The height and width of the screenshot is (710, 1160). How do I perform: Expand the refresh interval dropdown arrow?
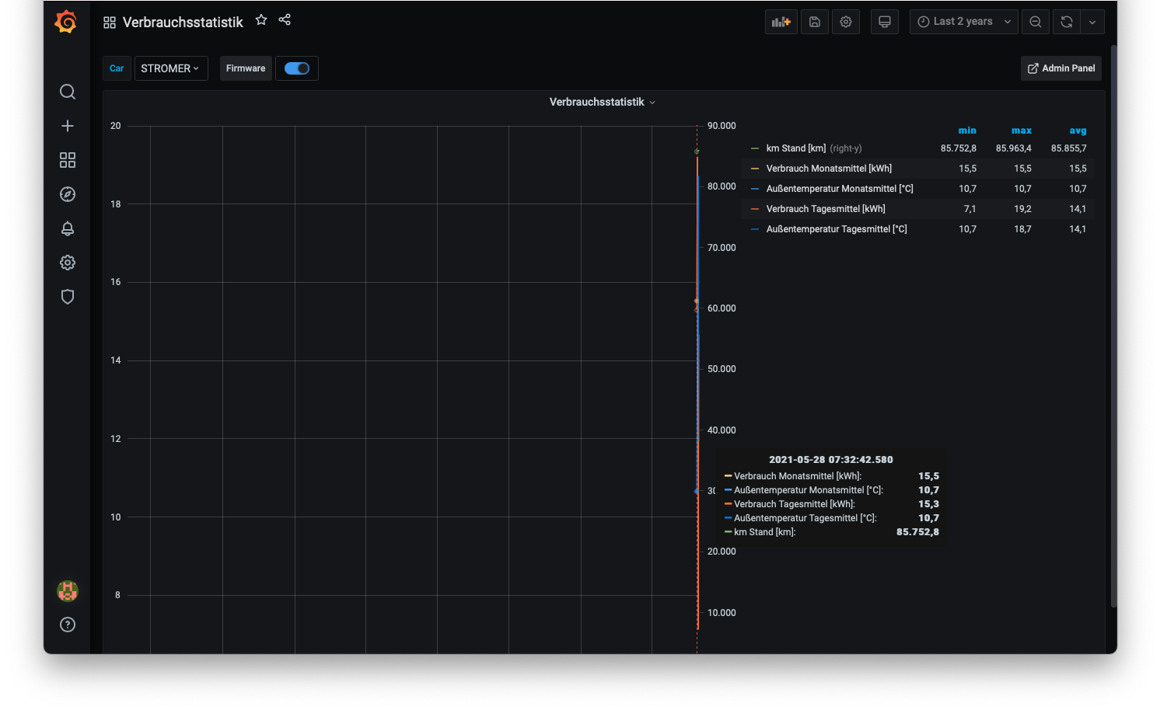point(1092,22)
